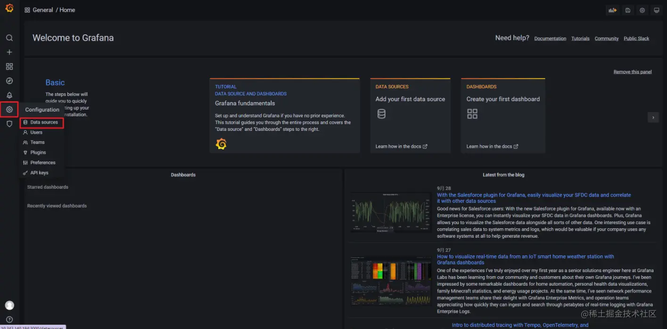
Task: Open the Dashboards four-squares sidebar icon
Action: pyautogui.click(x=9, y=66)
